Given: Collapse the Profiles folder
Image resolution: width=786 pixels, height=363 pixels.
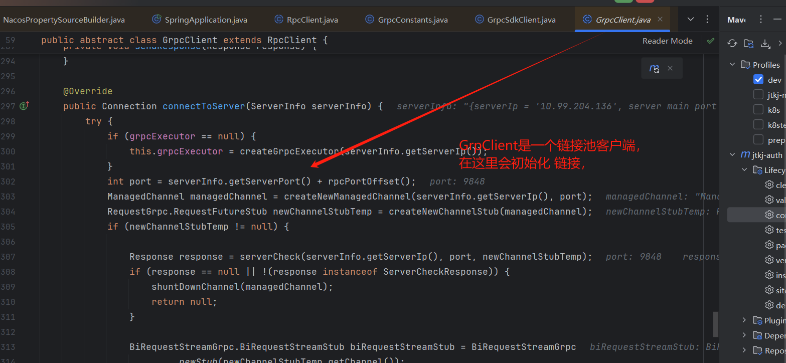Looking at the screenshot, I should pos(732,64).
